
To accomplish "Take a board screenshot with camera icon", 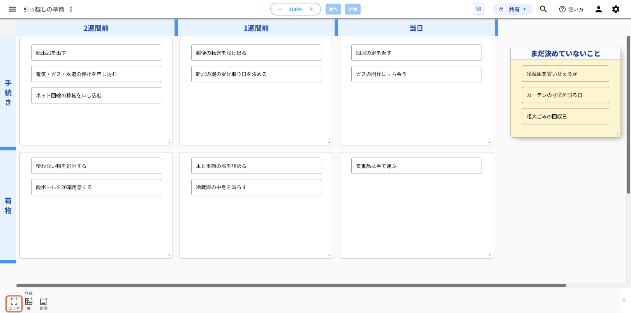I will click(478, 9).
